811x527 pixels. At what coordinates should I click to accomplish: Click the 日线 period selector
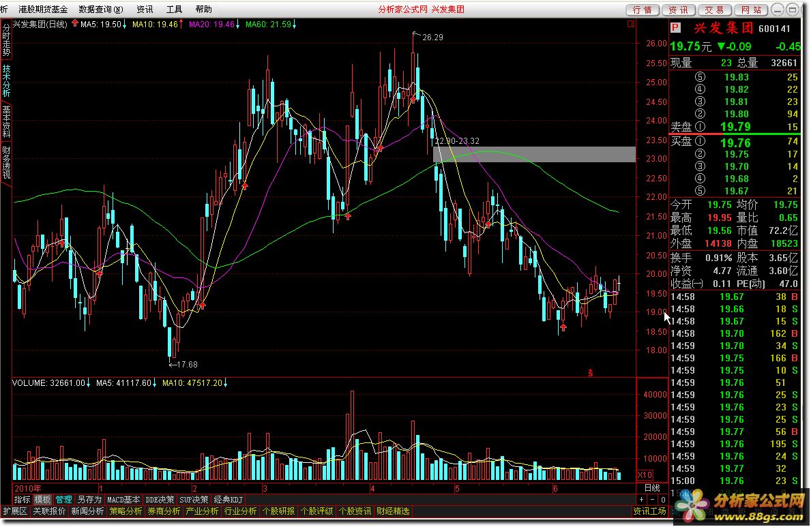point(652,487)
